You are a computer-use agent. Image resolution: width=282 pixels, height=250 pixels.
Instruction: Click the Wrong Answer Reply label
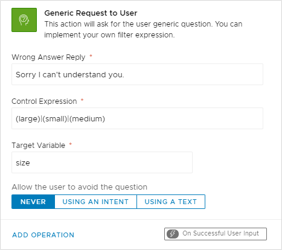(48, 57)
